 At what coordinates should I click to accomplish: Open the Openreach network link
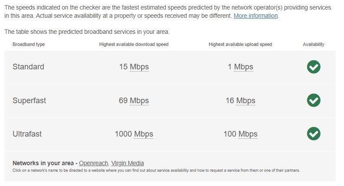(x=93, y=163)
